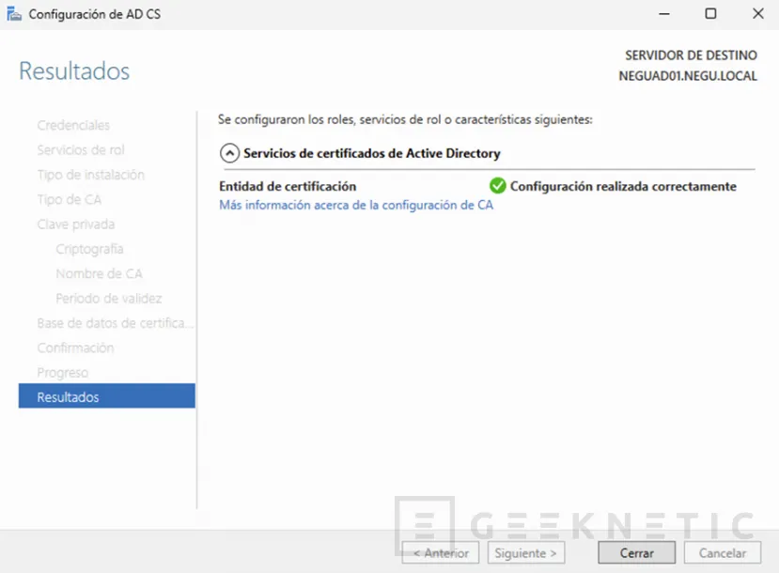779x573 pixels.
Task: Select the Credenciales wizard step
Action: click(74, 125)
